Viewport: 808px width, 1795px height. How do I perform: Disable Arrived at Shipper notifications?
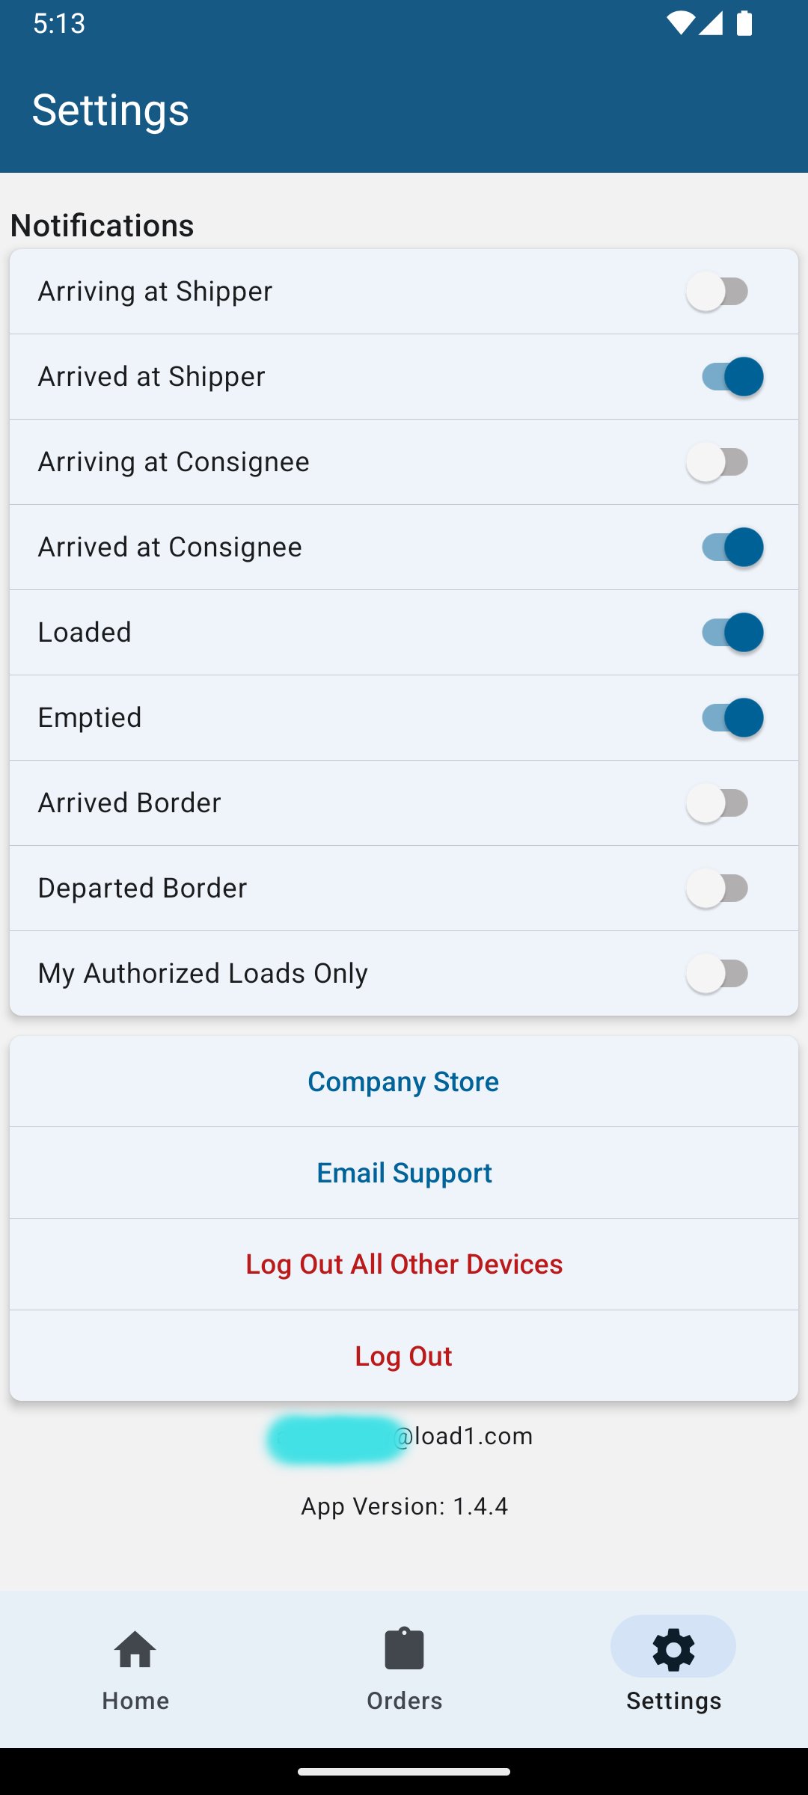pyautogui.click(x=732, y=377)
